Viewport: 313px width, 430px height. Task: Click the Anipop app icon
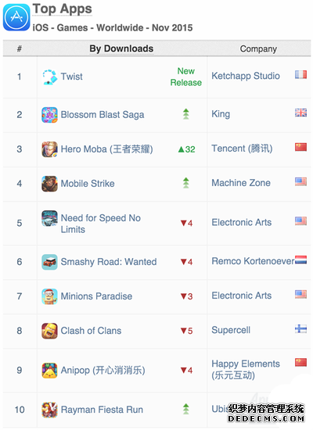pyautogui.click(x=50, y=371)
